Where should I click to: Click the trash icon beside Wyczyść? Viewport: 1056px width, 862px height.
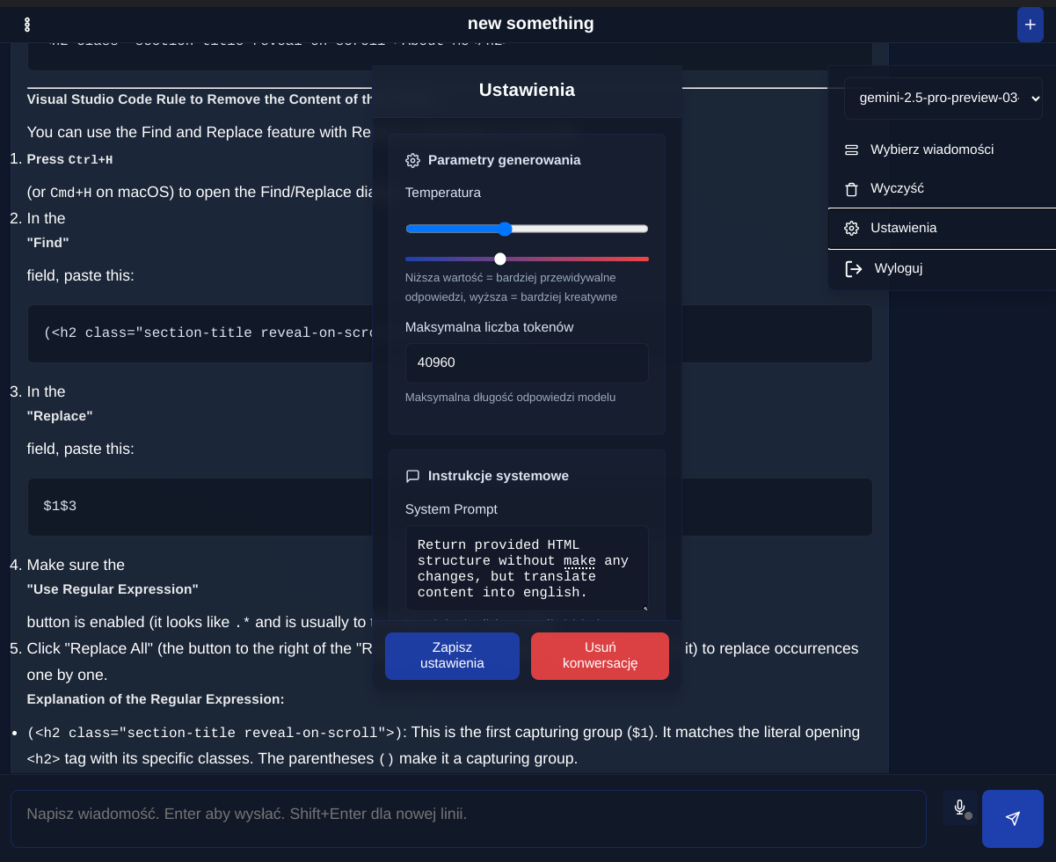point(851,188)
